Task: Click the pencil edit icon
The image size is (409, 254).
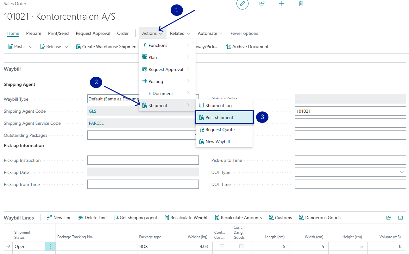Action: point(242,3)
